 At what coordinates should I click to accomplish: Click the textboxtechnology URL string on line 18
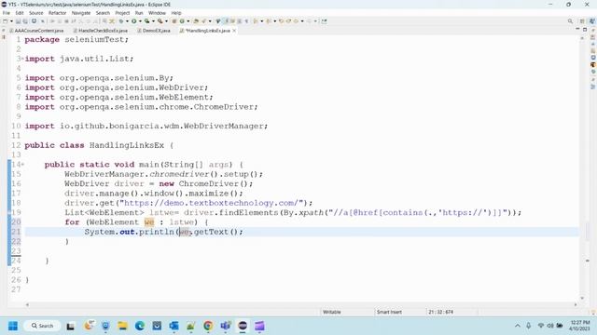click(x=214, y=203)
